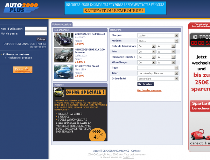
Task: Click the yellow Mini car image
Action: pos(59,92)
